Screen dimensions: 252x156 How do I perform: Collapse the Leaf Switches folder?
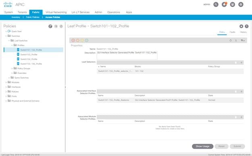coord(9,41)
